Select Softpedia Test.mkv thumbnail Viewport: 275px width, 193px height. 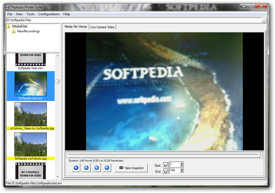pyautogui.click(x=31, y=60)
